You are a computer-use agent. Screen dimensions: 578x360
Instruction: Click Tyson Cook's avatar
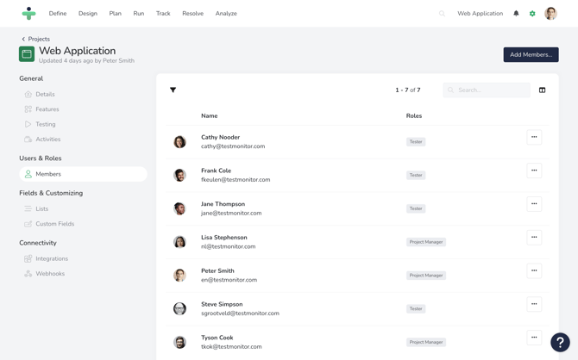pos(180,342)
